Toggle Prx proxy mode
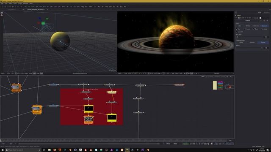This screenshot has height=152, width=271. [224, 144]
